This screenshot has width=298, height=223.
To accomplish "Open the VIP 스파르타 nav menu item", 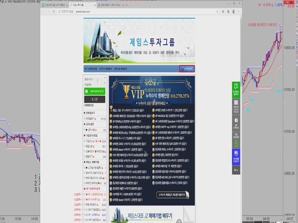I will coord(91,69).
